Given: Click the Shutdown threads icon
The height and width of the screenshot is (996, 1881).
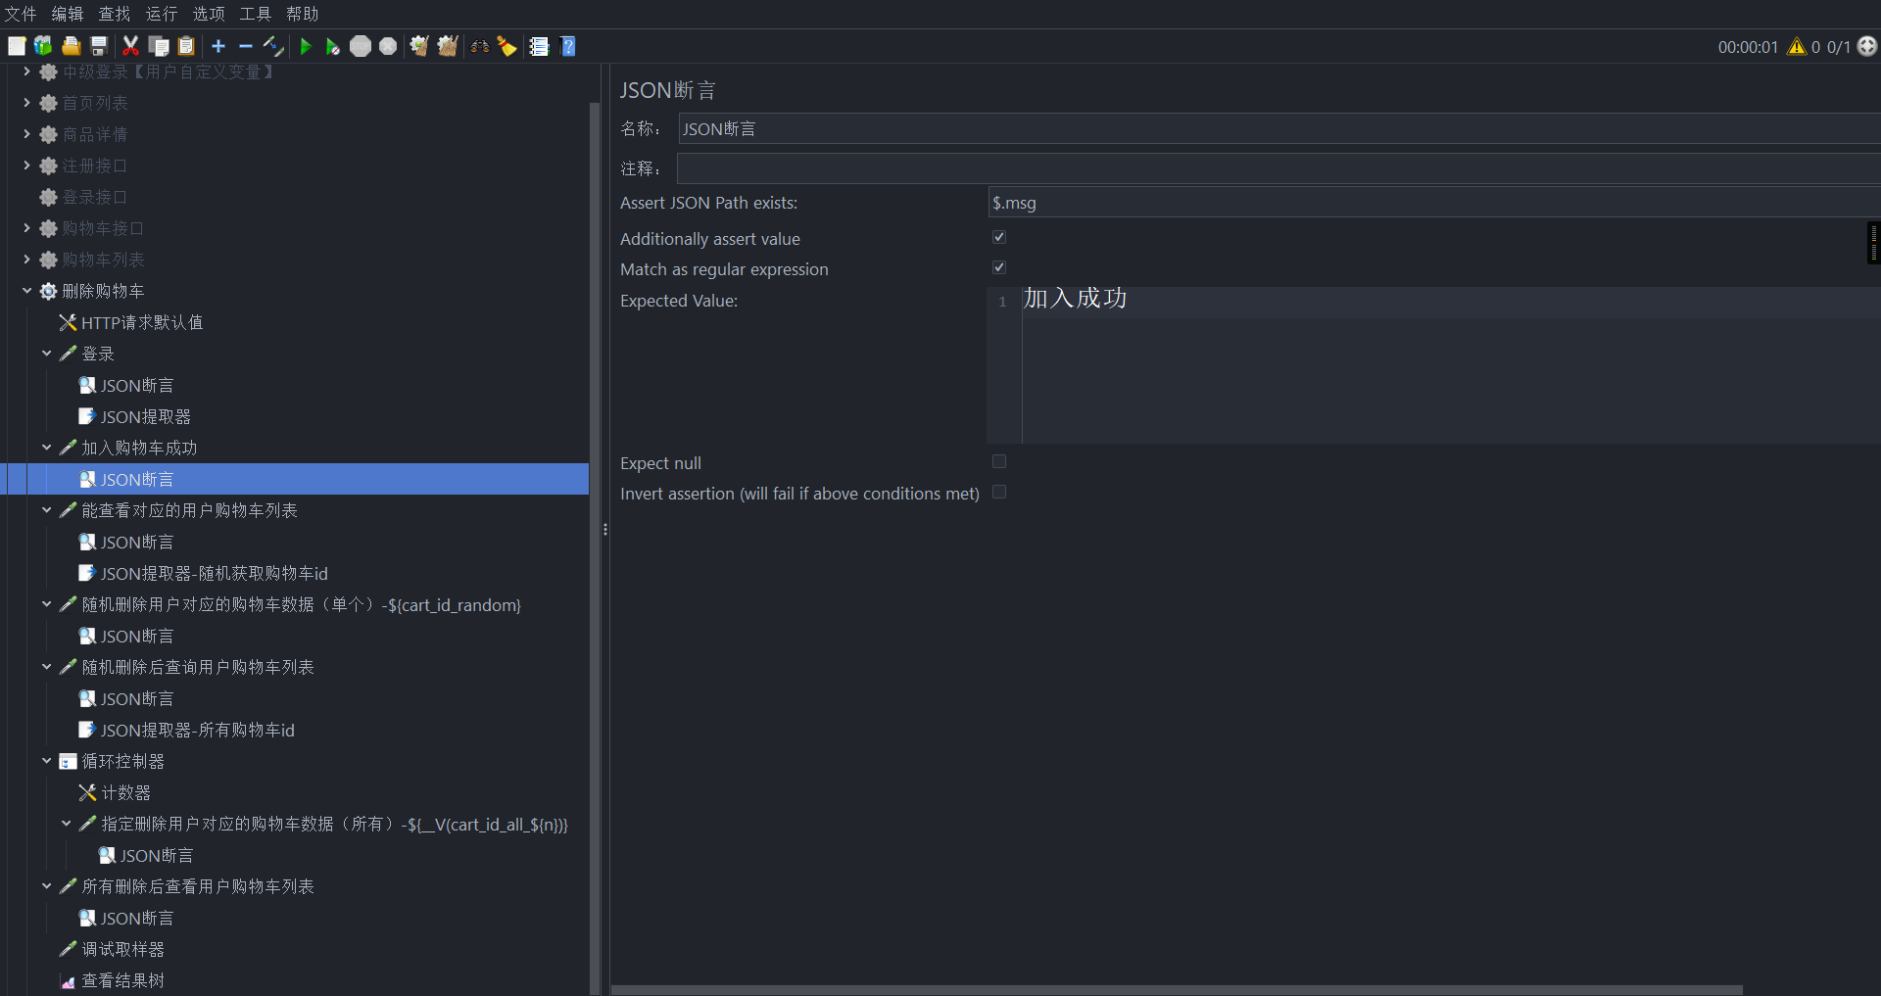Looking at the screenshot, I should (388, 46).
